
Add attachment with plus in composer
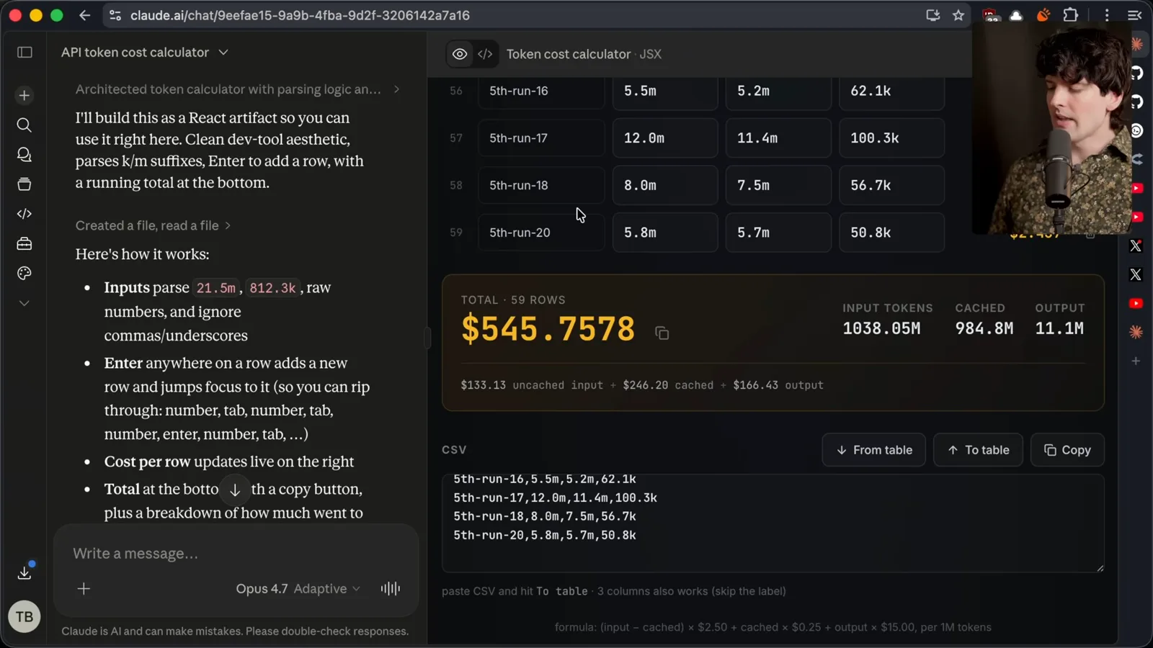[84, 589]
